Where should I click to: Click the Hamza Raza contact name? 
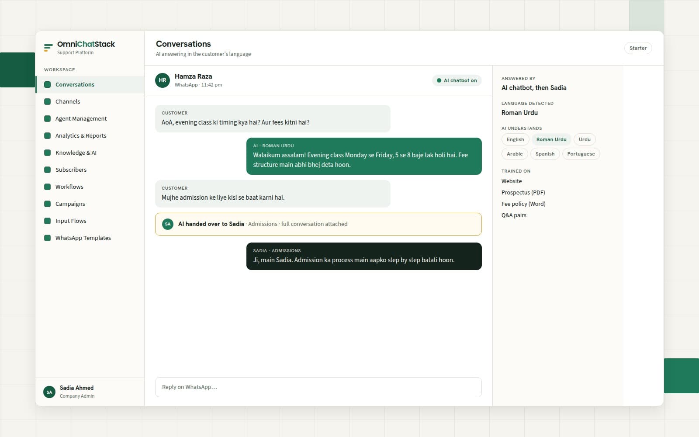point(194,76)
